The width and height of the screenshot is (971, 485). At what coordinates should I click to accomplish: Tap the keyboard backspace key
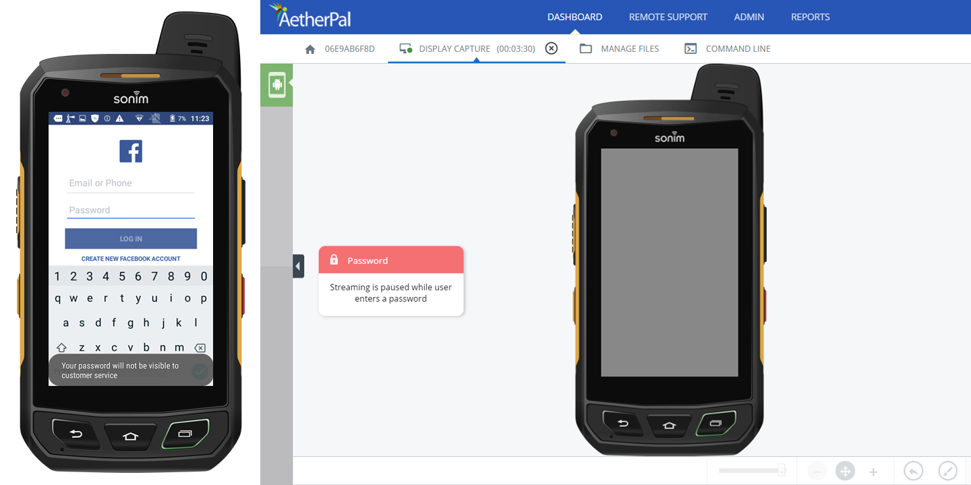pyautogui.click(x=200, y=348)
